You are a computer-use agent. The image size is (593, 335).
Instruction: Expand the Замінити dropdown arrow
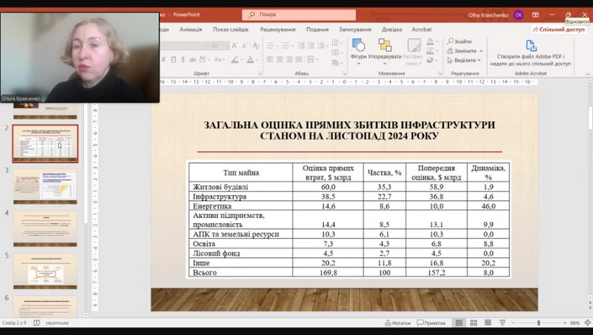coord(481,51)
